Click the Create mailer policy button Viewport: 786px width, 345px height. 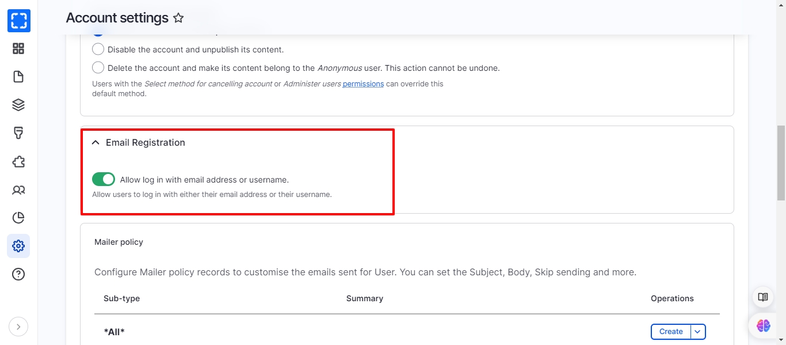pyautogui.click(x=671, y=332)
